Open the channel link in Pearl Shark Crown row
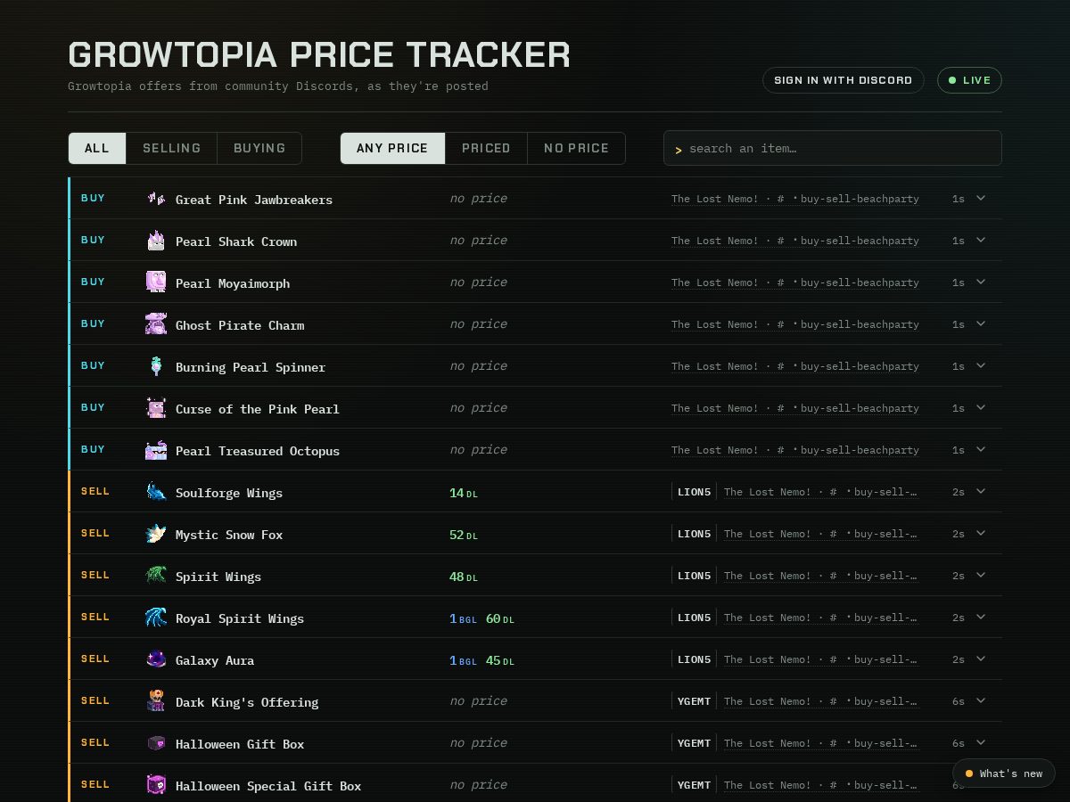Screen dimensions: 1070x802 (x=795, y=241)
